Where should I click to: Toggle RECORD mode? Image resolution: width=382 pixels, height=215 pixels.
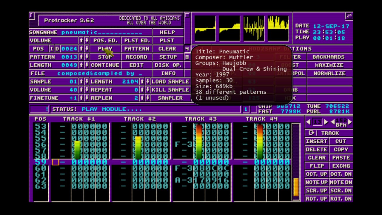click(x=136, y=57)
